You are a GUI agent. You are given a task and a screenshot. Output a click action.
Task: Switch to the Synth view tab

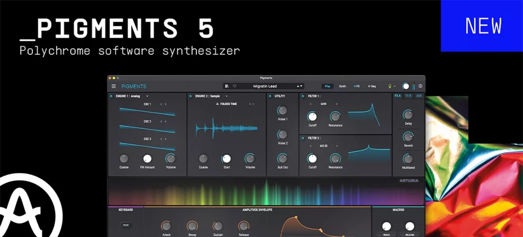(x=342, y=86)
